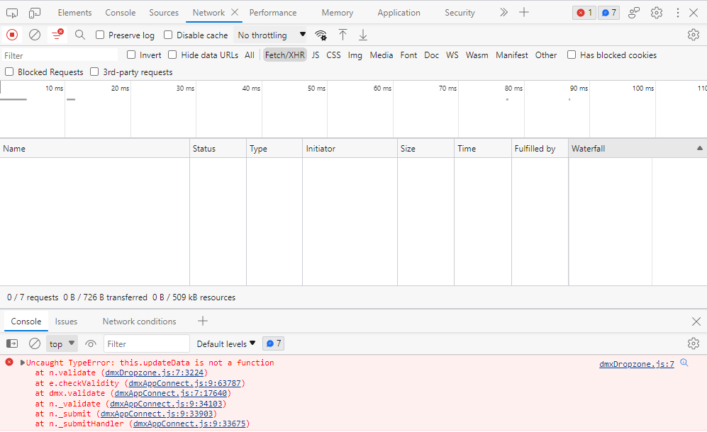Open the No throttling dropdown
707x432 pixels.
[272, 35]
